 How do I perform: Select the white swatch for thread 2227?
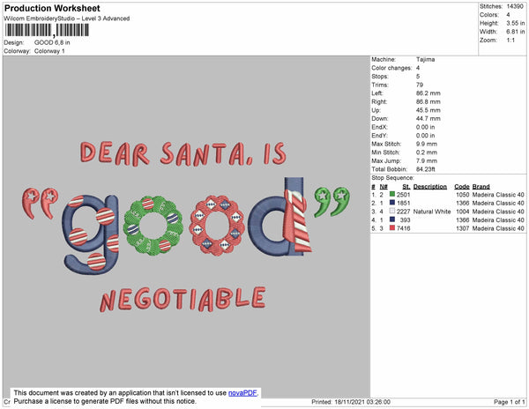[392, 211]
